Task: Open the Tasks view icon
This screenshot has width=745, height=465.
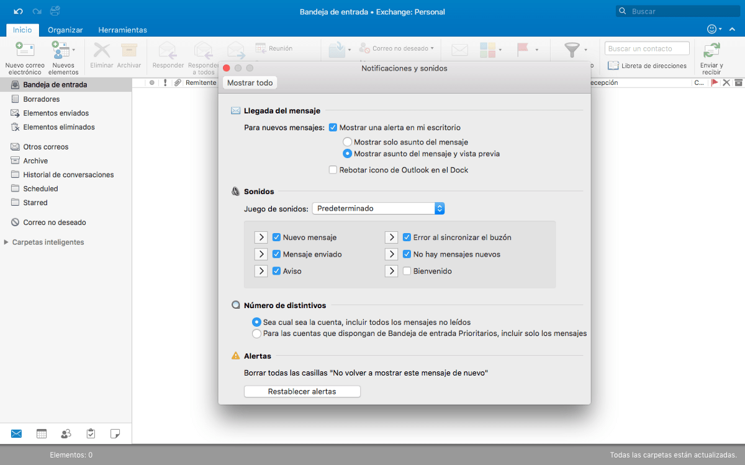Action: (91, 434)
